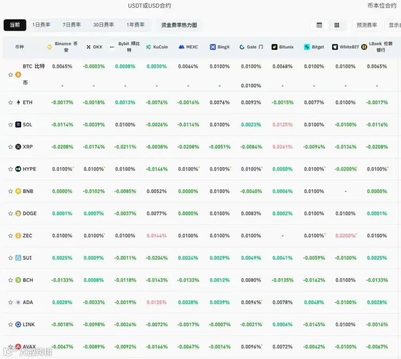Open the AVAX coin link
Viewport: 401px width, 359px height.
click(x=29, y=347)
